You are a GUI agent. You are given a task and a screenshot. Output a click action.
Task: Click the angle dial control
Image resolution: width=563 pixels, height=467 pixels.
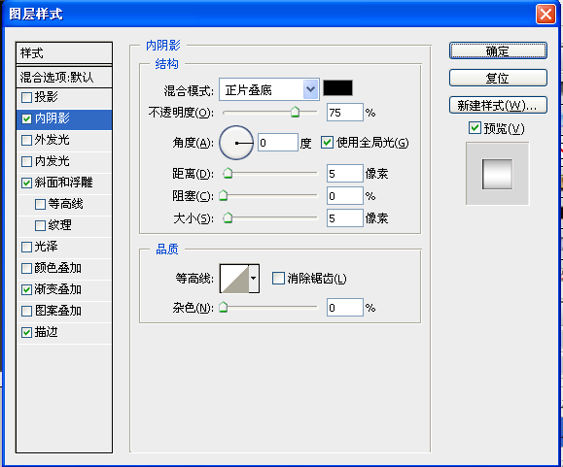(236, 143)
